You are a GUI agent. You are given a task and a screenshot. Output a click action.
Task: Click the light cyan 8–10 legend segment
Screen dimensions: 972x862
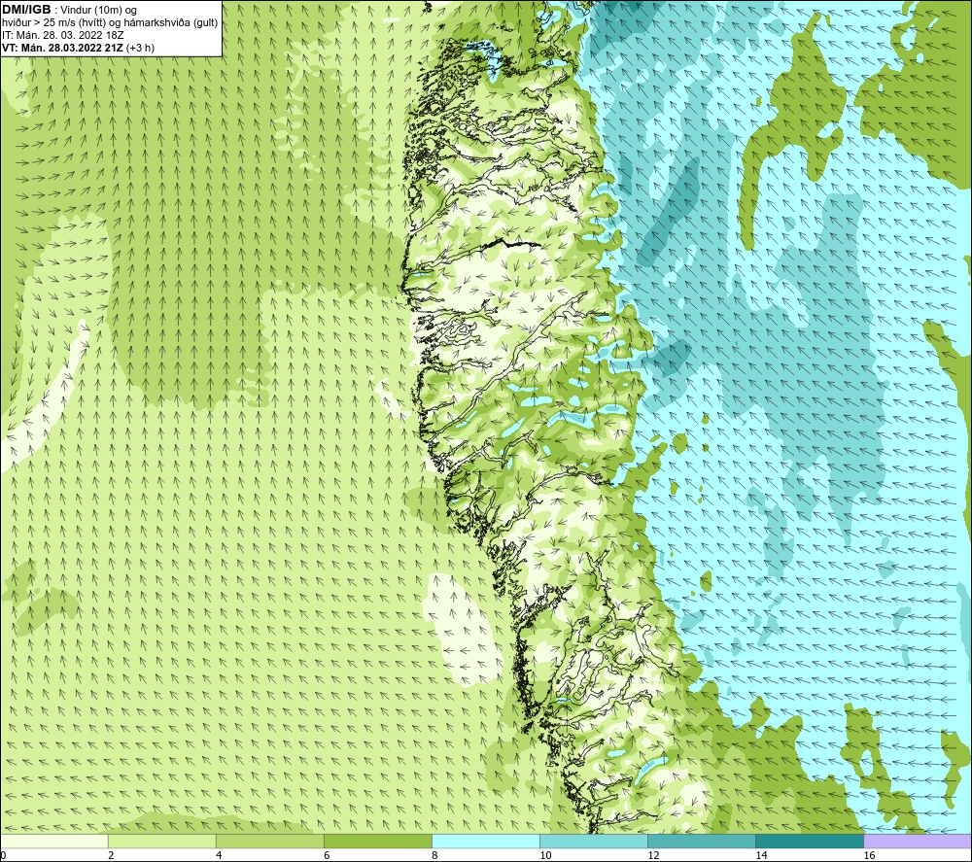[486, 841]
